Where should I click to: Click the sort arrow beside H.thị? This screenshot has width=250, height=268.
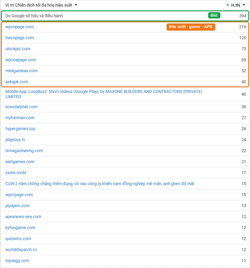click(x=227, y=5)
